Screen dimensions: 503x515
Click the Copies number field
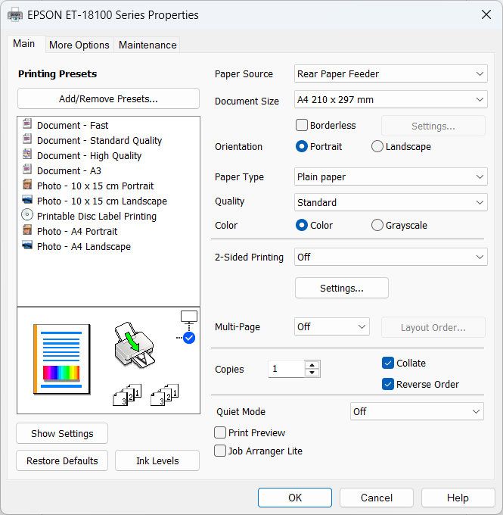[x=287, y=369]
